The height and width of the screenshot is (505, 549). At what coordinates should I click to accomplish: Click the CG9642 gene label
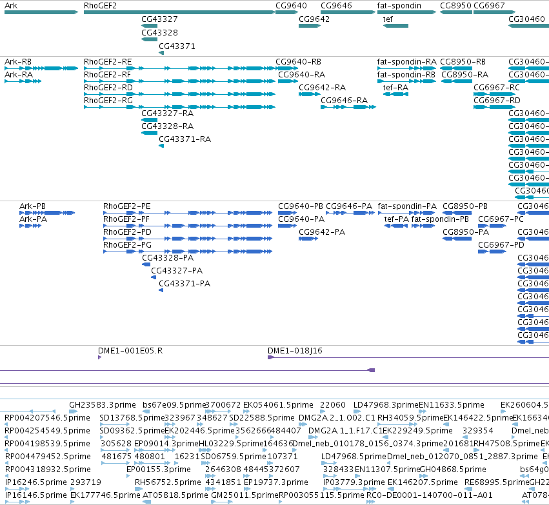click(314, 19)
